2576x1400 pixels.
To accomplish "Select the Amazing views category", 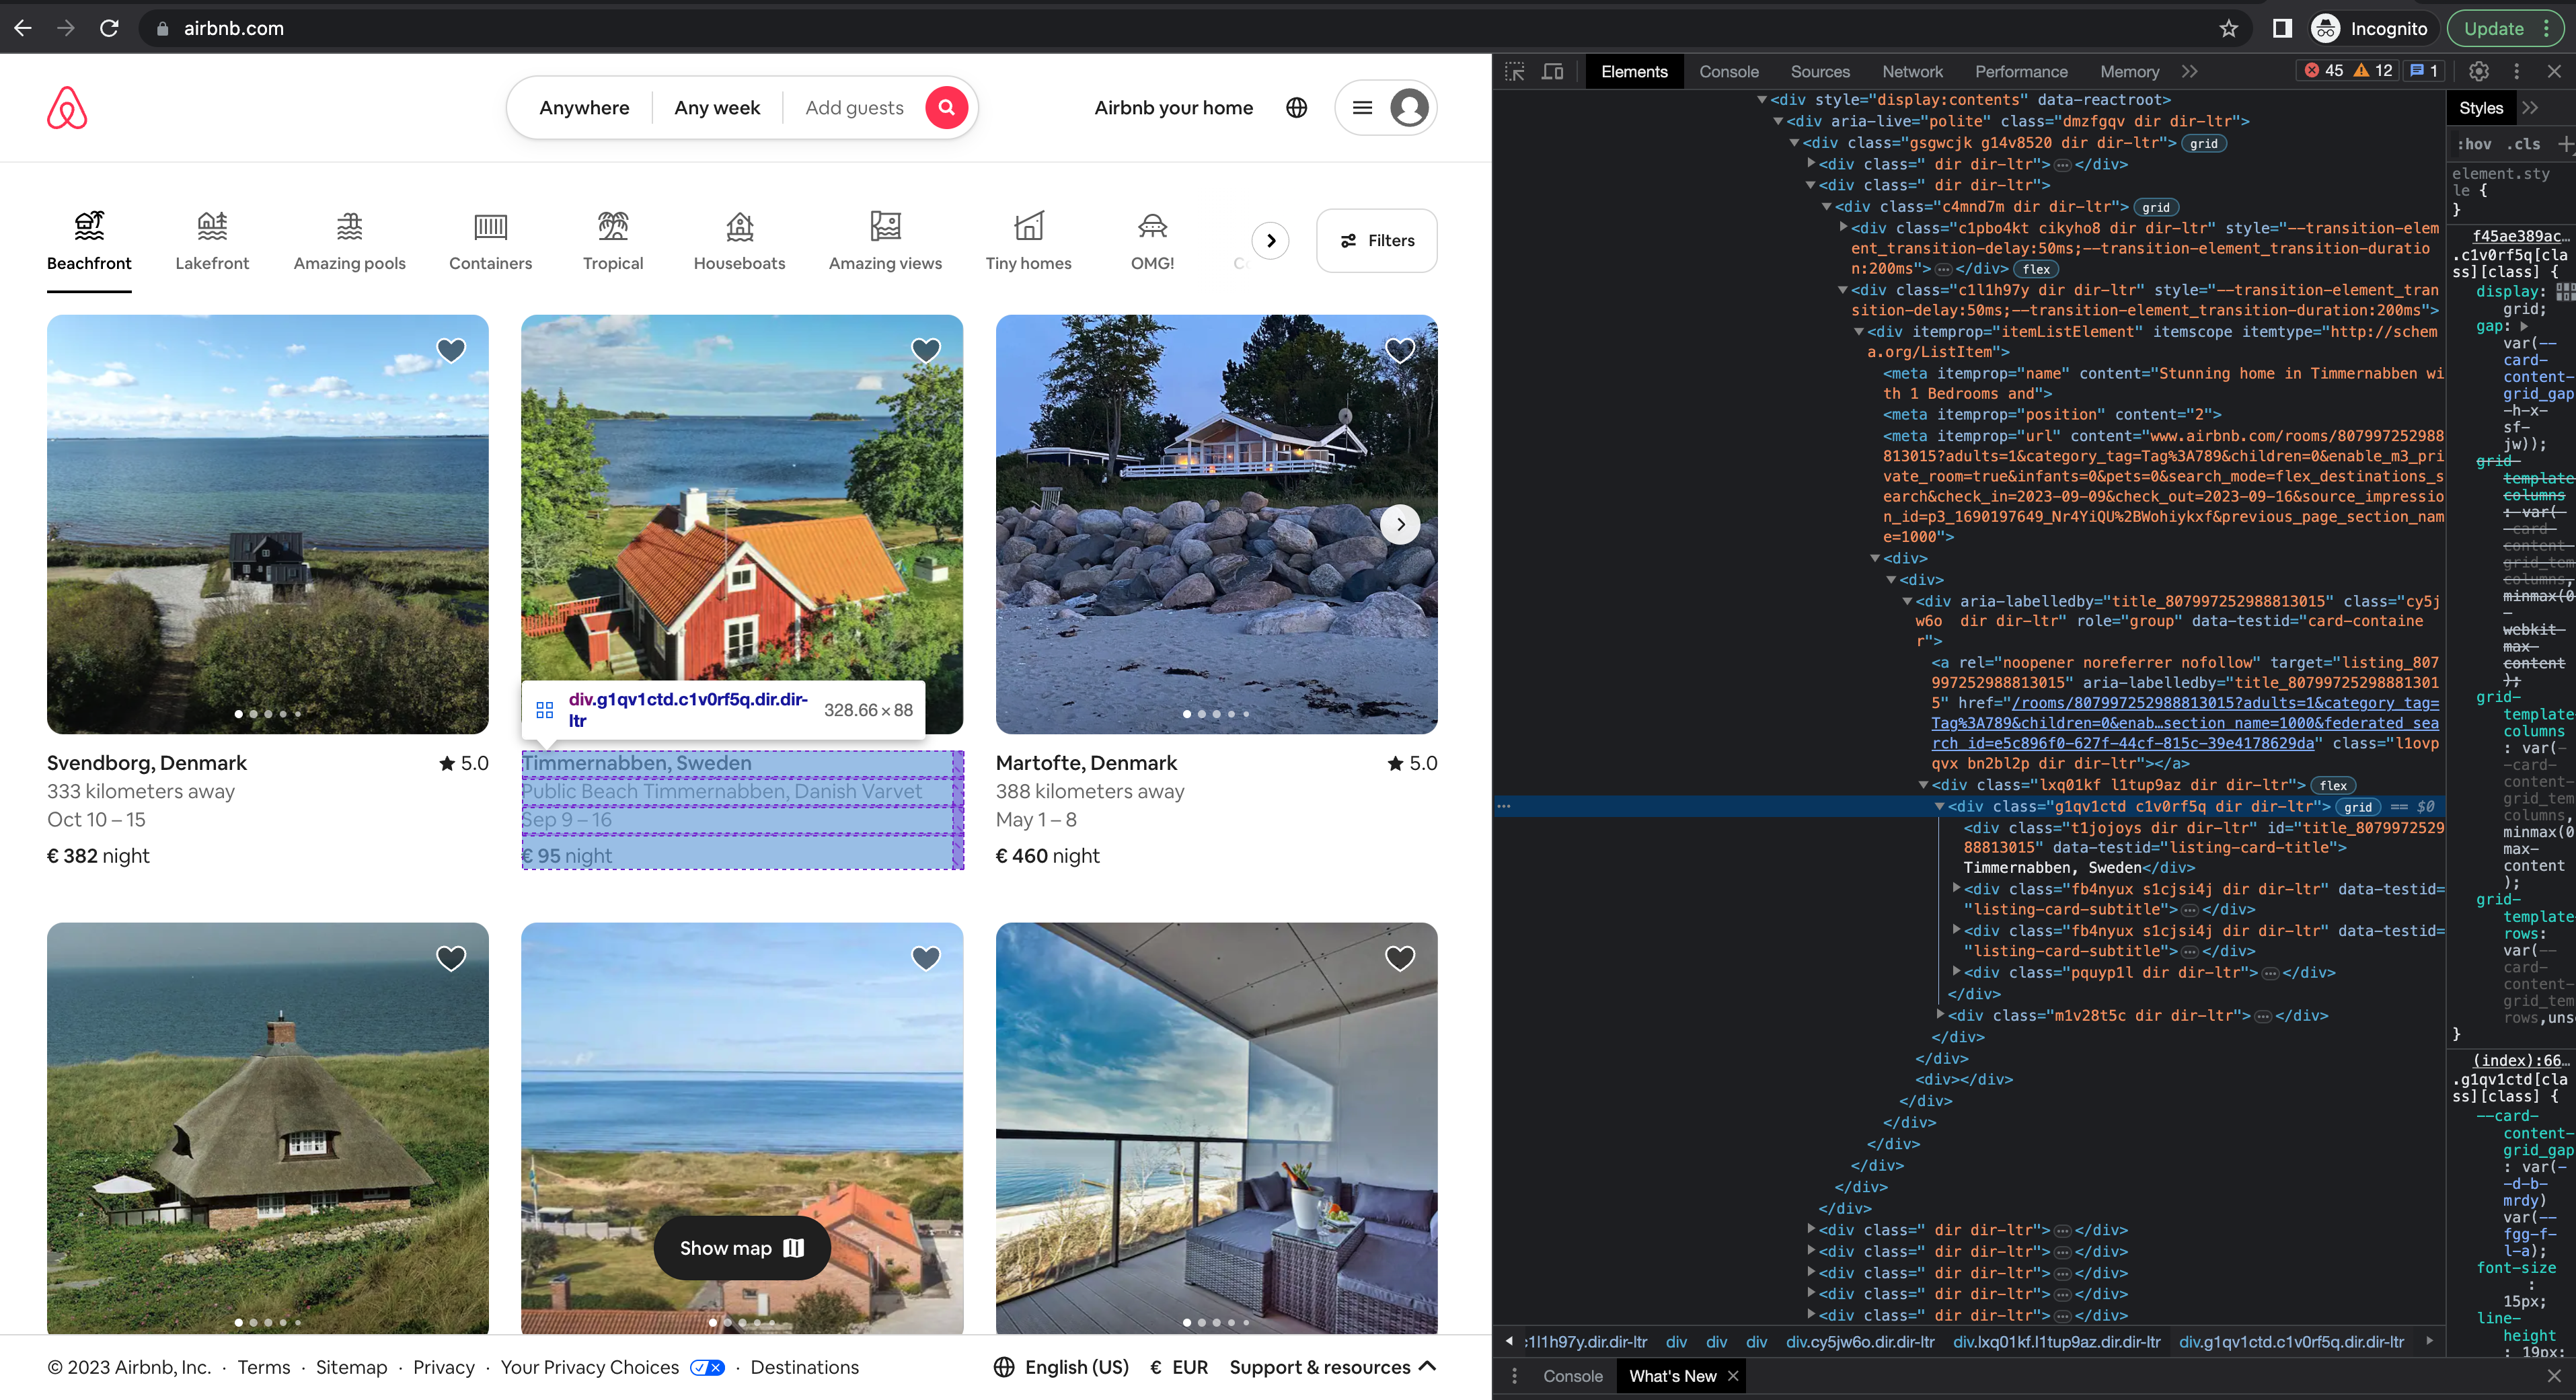I will (x=885, y=241).
